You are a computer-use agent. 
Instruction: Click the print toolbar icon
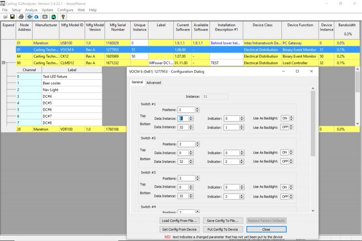[21, 17]
